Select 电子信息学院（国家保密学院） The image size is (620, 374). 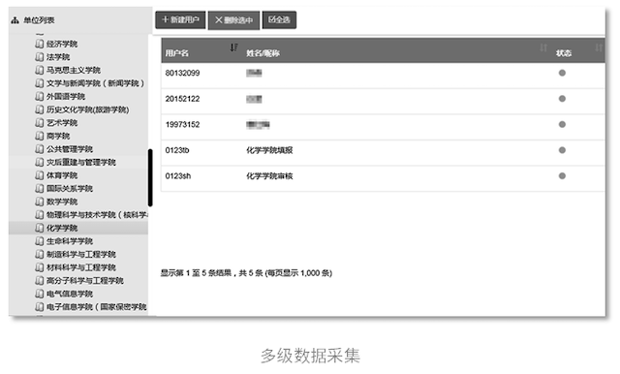[x=97, y=307]
